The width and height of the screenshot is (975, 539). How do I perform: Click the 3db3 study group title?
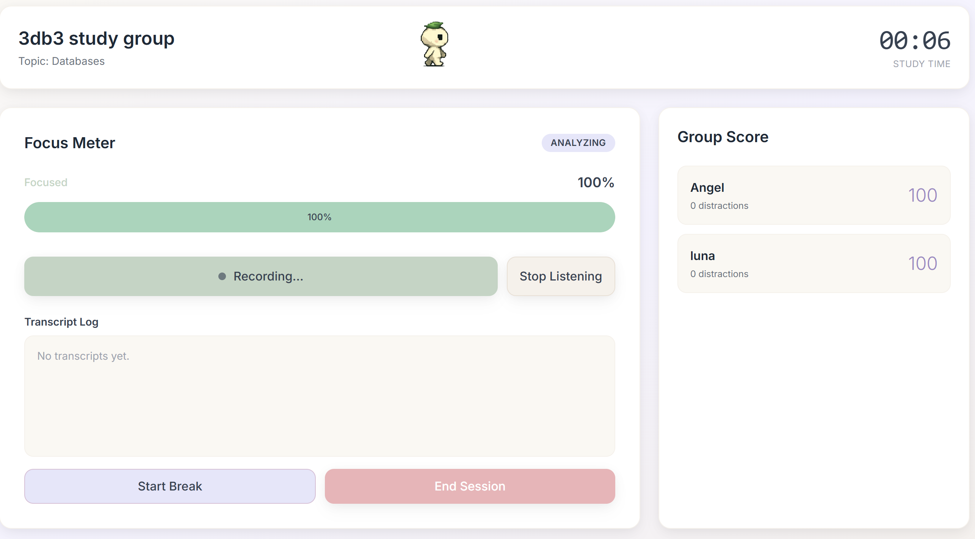coord(96,38)
